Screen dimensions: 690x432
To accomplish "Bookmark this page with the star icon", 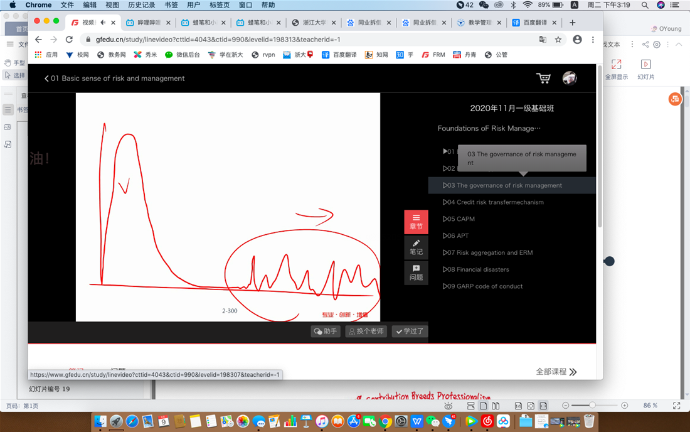I will pyautogui.click(x=558, y=40).
